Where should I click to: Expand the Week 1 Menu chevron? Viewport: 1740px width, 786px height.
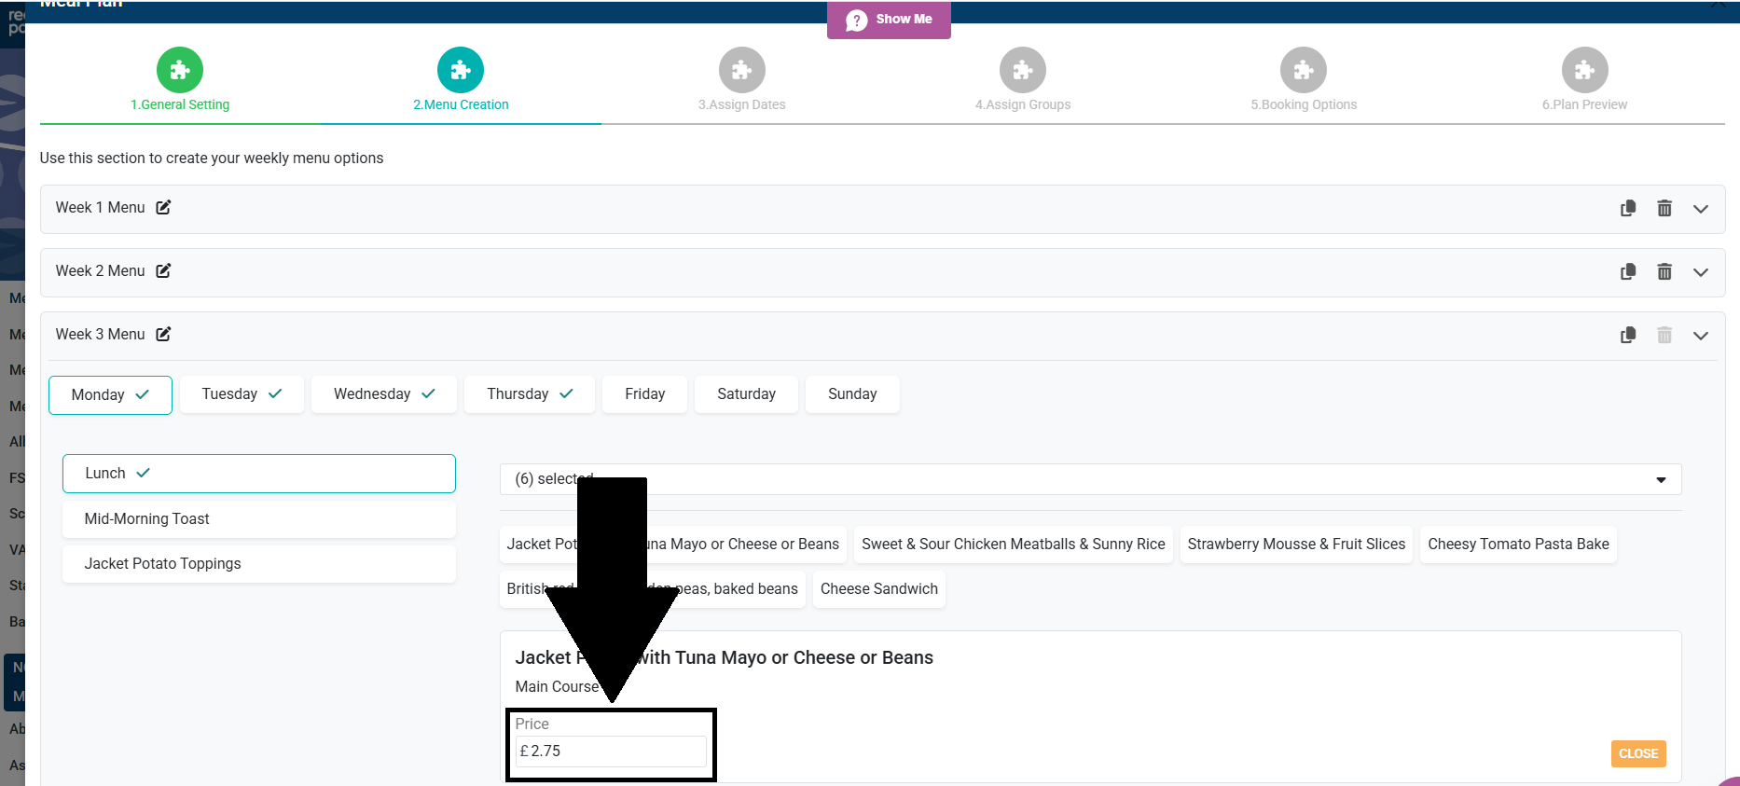coord(1700,208)
